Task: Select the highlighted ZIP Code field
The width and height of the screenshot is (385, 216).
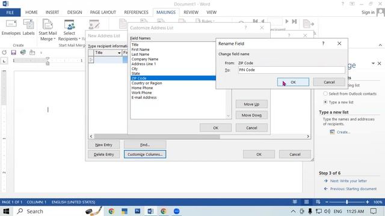Action: 173,78
